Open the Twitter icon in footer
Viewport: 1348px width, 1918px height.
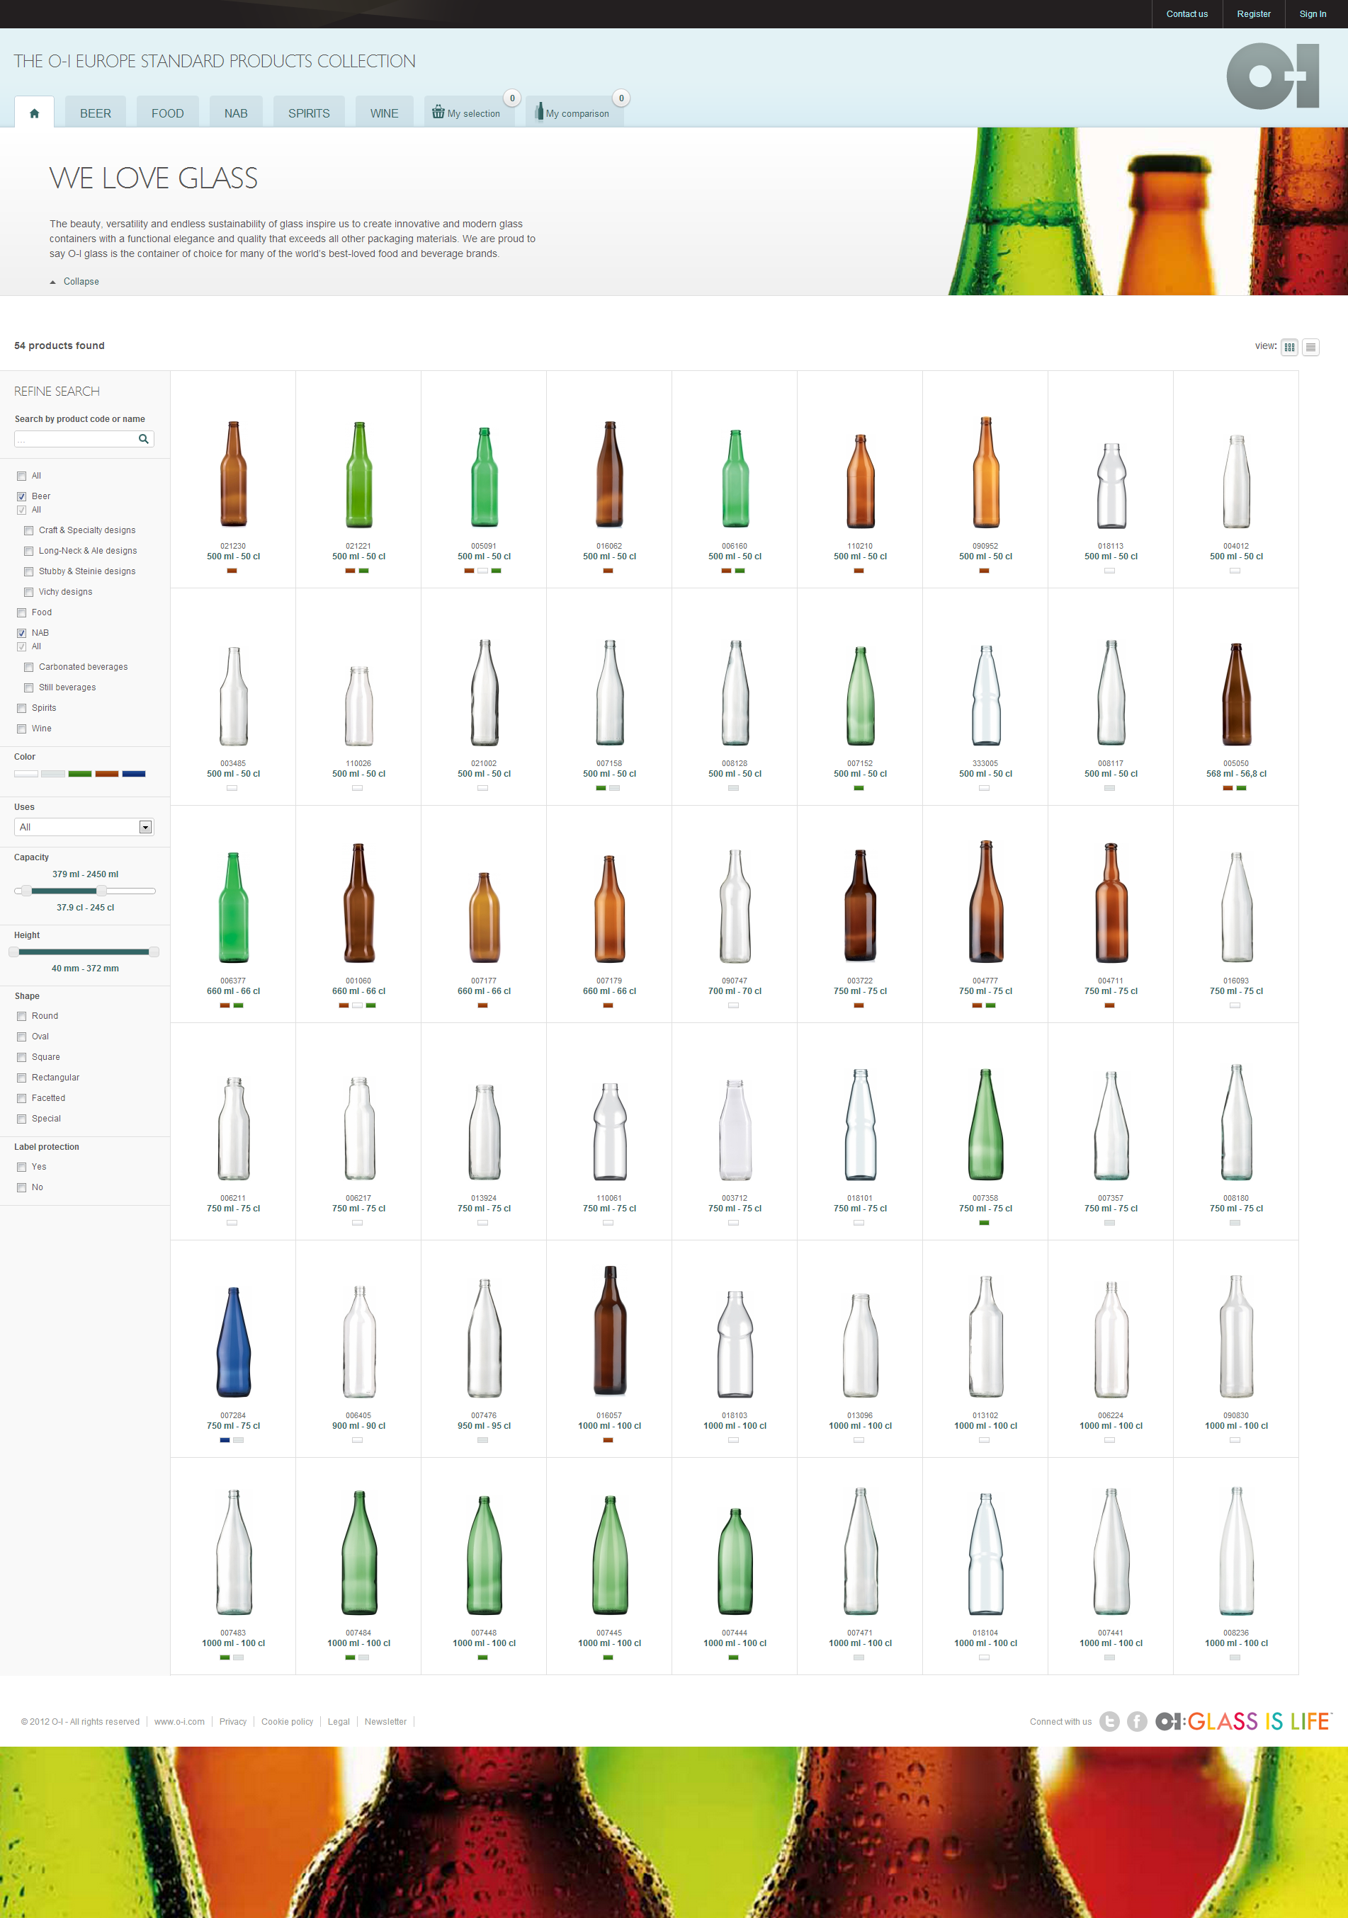tap(1109, 1721)
